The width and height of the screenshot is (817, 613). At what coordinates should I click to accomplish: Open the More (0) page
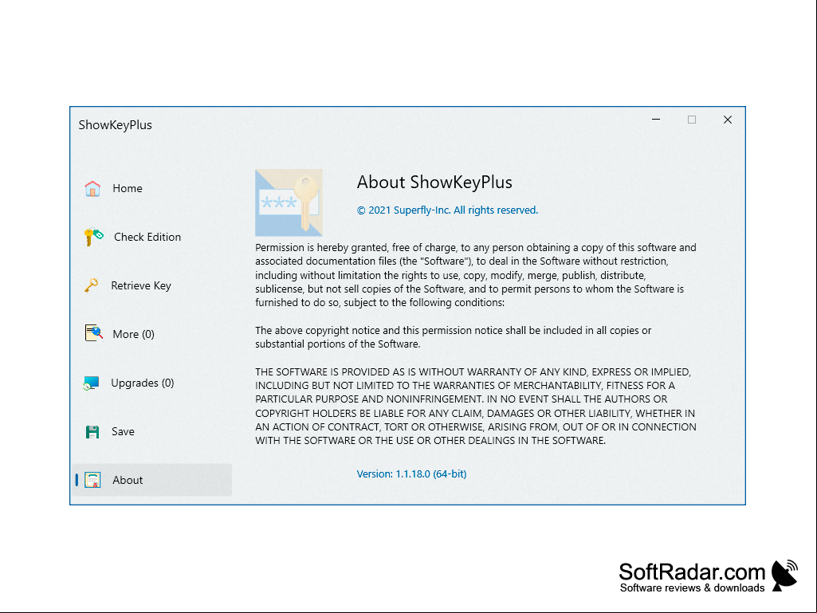click(x=152, y=334)
